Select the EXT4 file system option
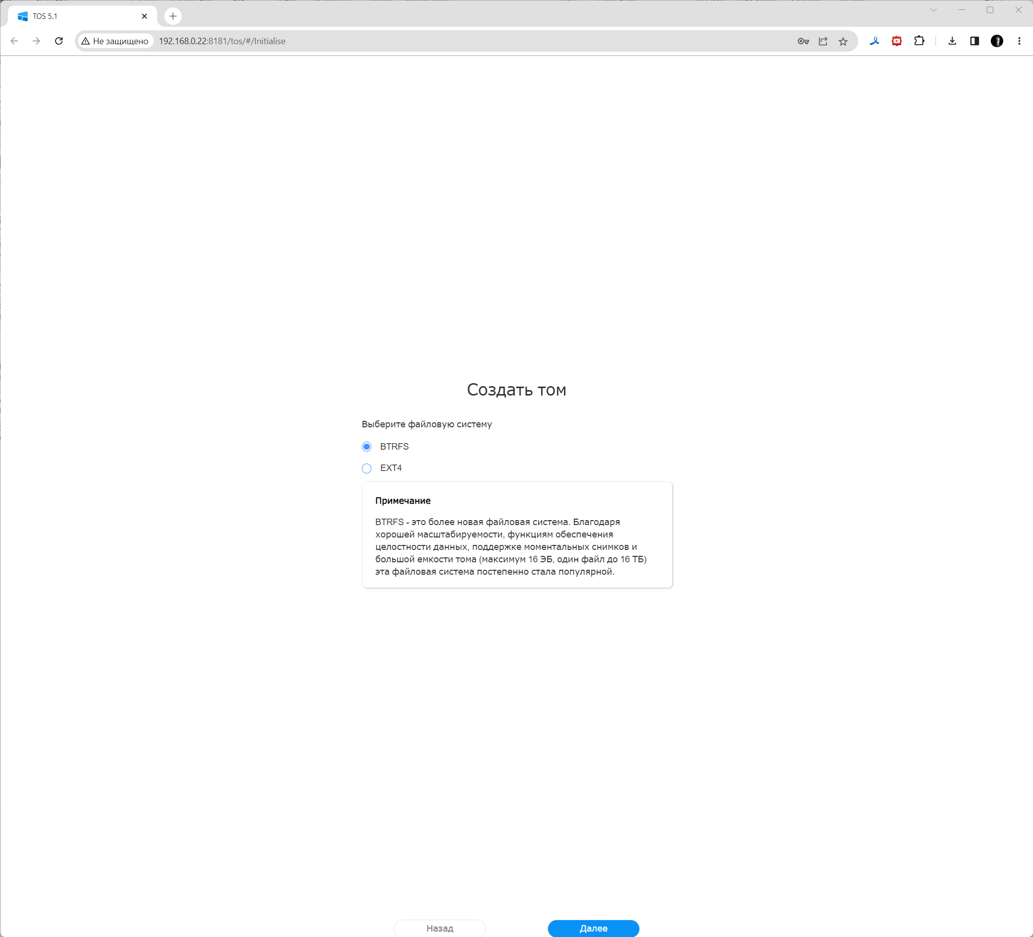The height and width of the screenshot is (937, 1033). coord(366,468)
